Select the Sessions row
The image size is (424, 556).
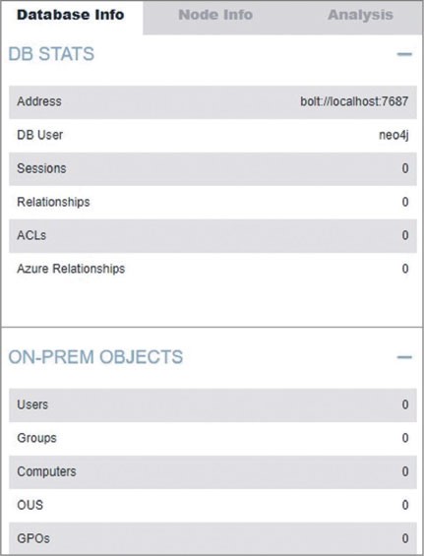(212, 169)
